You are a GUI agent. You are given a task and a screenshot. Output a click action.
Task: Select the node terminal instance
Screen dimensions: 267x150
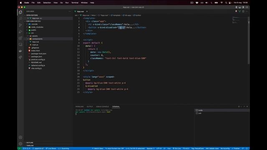222,110
